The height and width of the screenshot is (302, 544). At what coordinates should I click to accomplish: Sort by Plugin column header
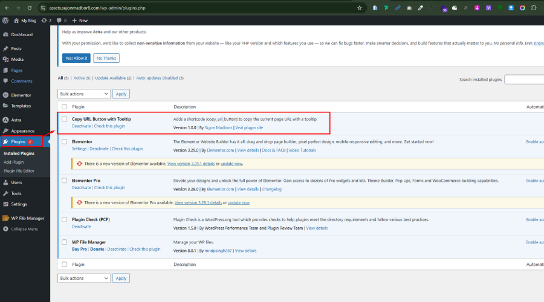point(78,107)
